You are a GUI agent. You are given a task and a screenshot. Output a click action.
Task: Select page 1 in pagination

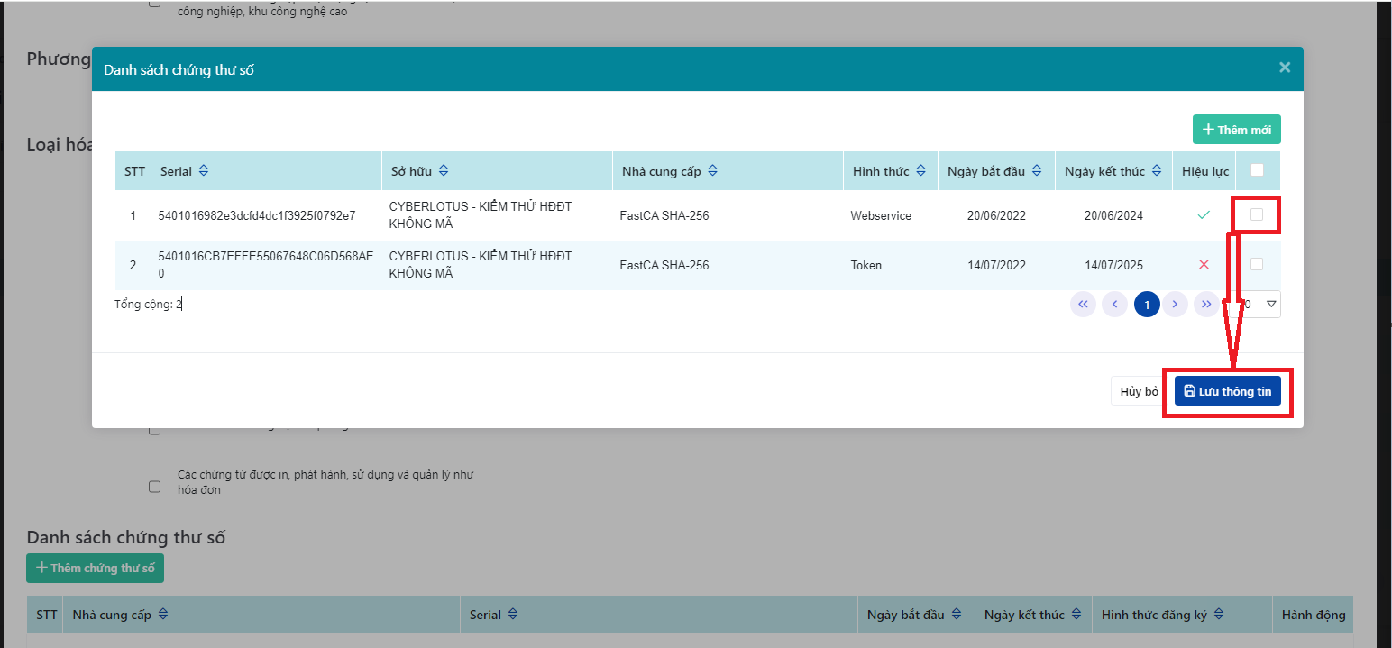tap(1147, 305)
